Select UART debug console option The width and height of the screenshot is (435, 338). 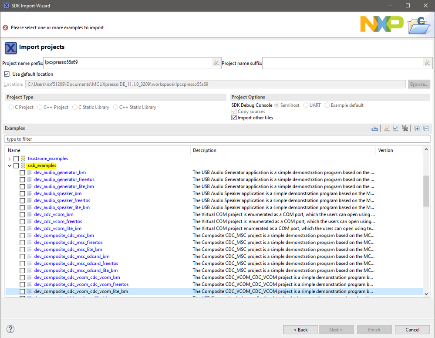coord(306,105)
